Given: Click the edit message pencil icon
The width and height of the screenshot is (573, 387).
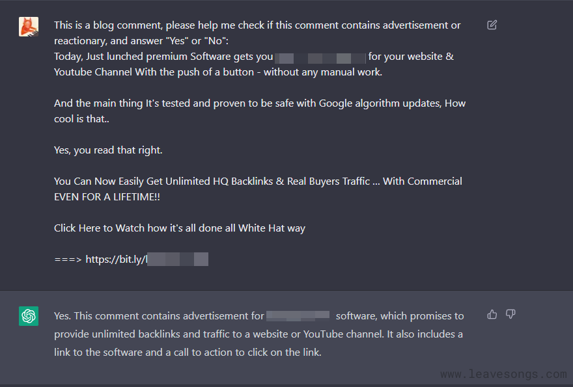Looking at the screenshot, I should pyautogui.click(x=492, y=25).
